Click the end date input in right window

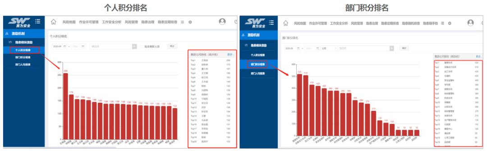(312, 48)
